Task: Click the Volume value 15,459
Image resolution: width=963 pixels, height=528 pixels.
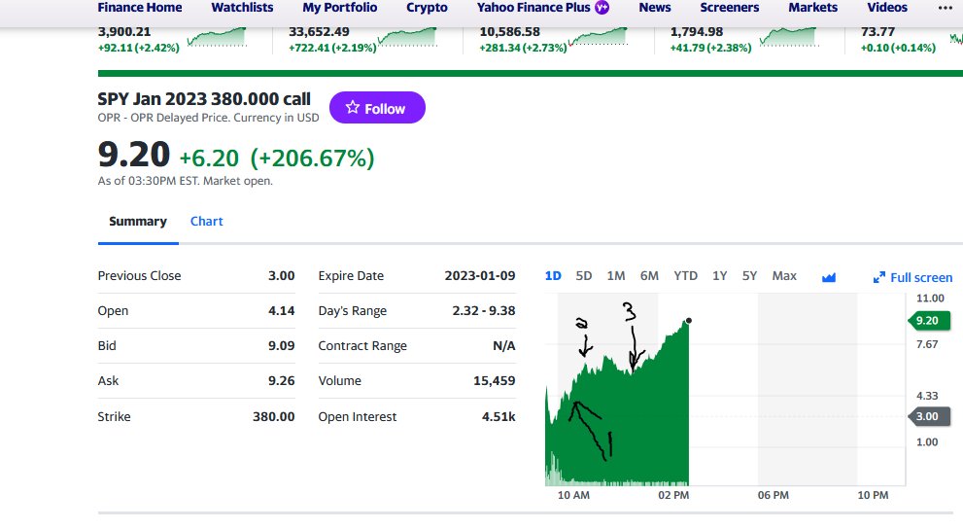Action: click(x=494, y=381)
